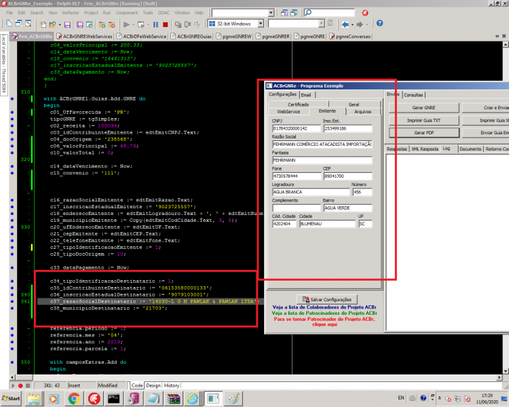The image size is (509, 407).
Task: Click the Open Project toolbar icon
Action: pyautogui.click(x=52, y=24)
